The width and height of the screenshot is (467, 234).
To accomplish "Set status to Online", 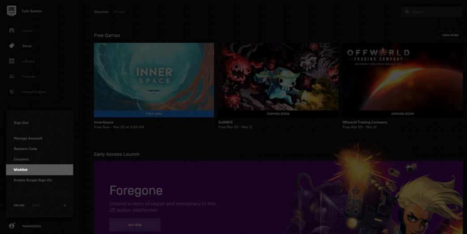I will pos(19,205).
